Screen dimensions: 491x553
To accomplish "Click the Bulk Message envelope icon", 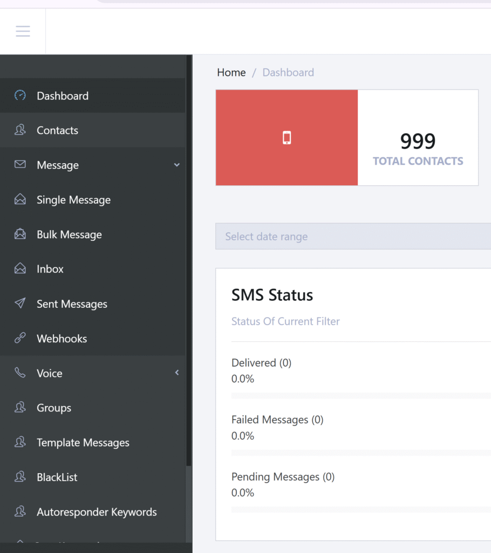I will coord(20,234).
